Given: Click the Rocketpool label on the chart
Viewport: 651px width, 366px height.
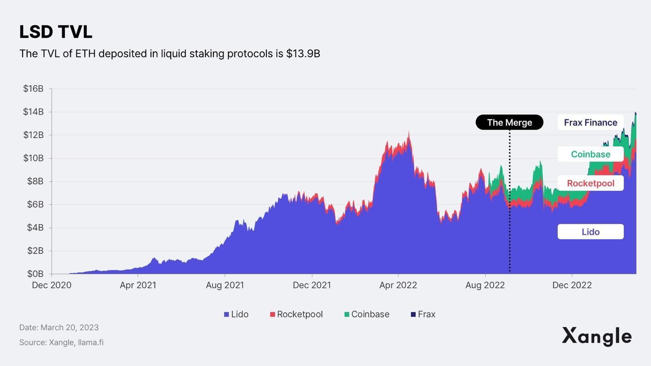Looking at the screenshot, I should click(x=590, y=183).
